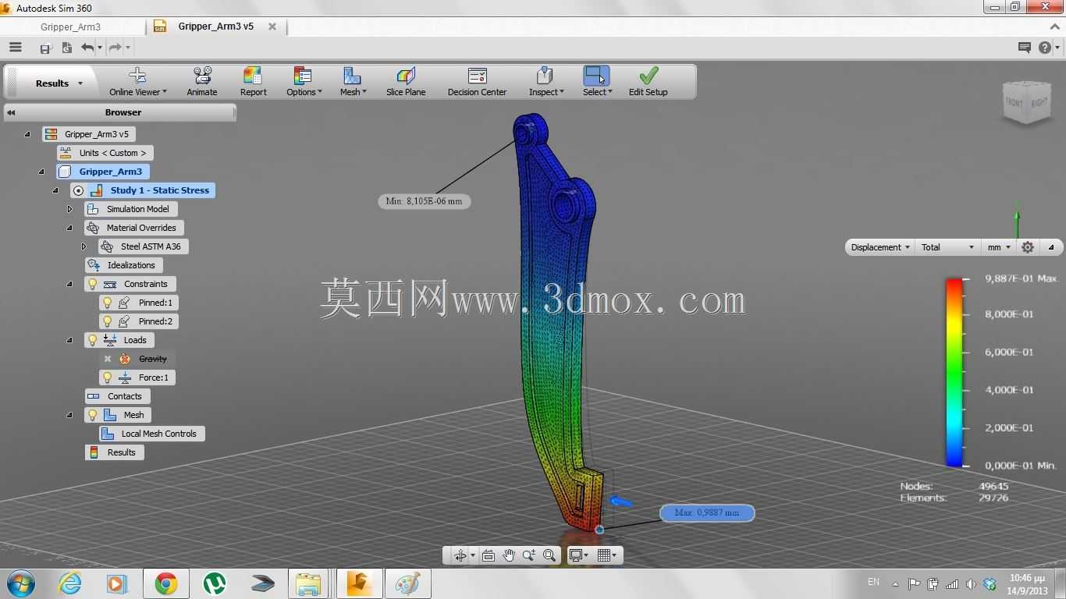Viewport: 1066px width, 599px height.
Task: Click the ViewCube in the corner
Action: pyautogui.click(x=1026, y=101)
